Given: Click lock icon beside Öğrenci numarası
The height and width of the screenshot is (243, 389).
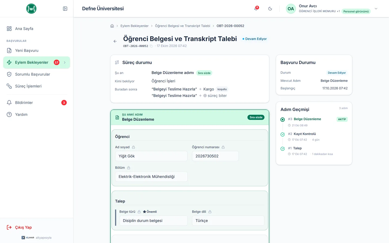Looking at the screenshot, I should click(223, 147).
